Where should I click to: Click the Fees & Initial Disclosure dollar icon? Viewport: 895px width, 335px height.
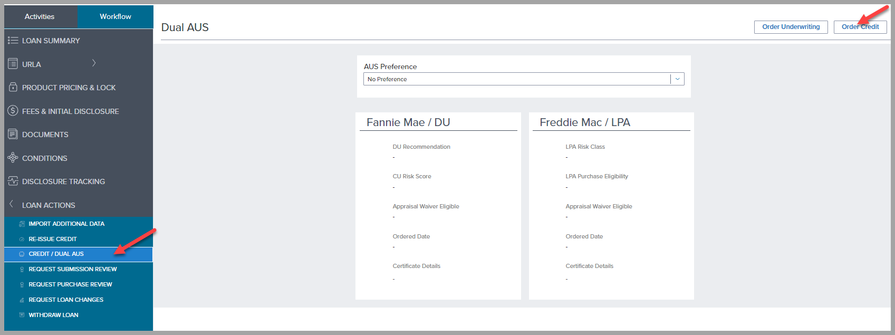(13, 111)
